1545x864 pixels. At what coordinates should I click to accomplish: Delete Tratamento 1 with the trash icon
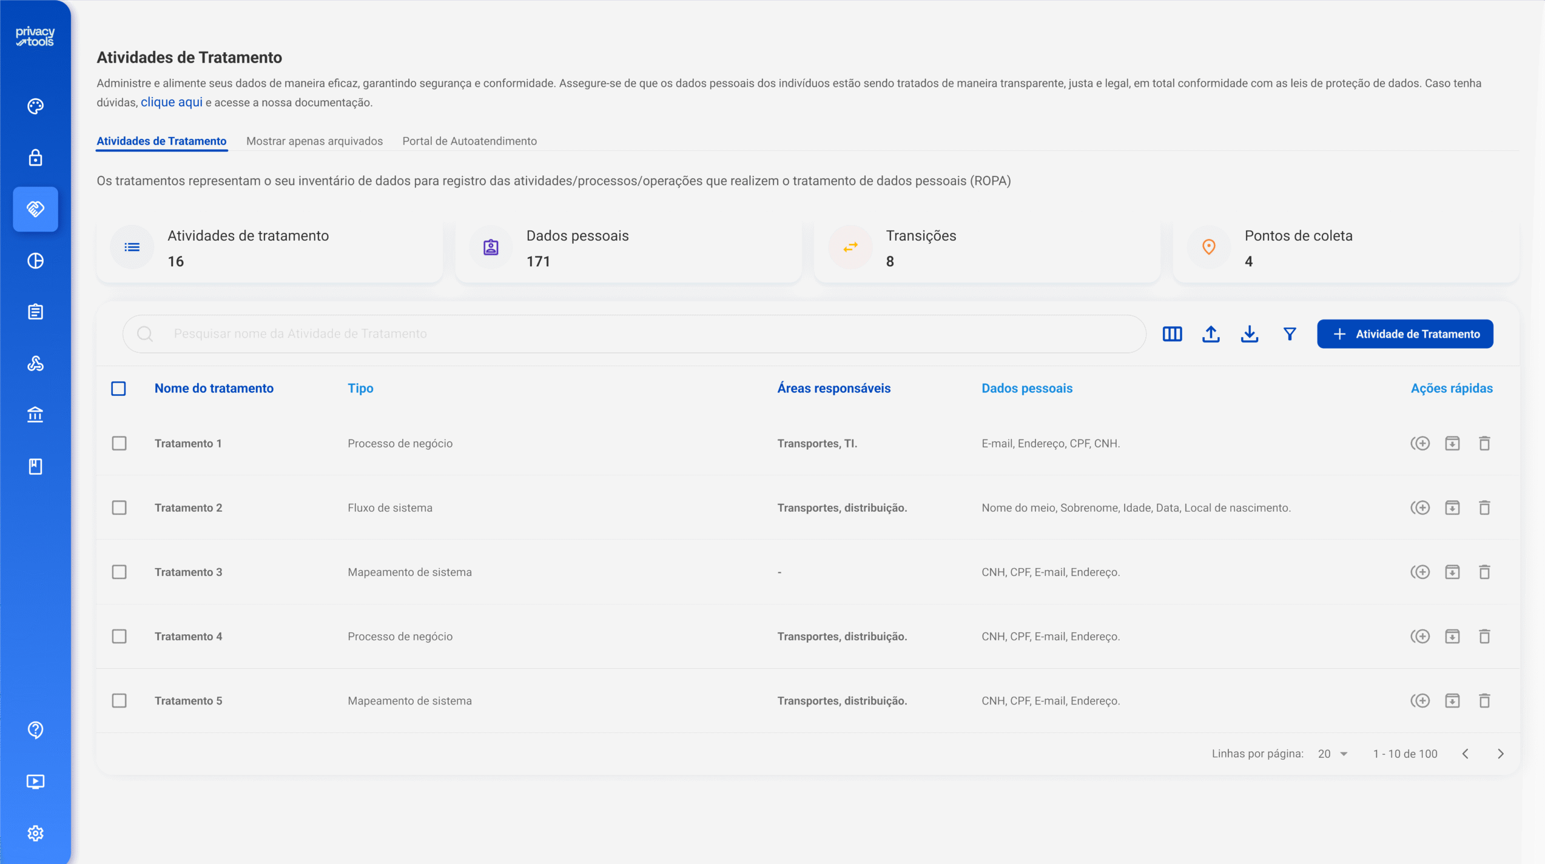tap(1484, 444)
